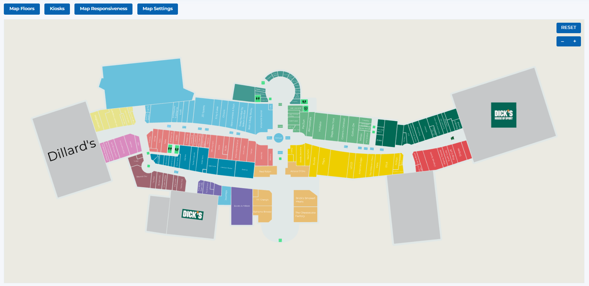This screenshot has height=286, width=589.
Task: Select the Bounce City unit
Action: click(142, 177)
